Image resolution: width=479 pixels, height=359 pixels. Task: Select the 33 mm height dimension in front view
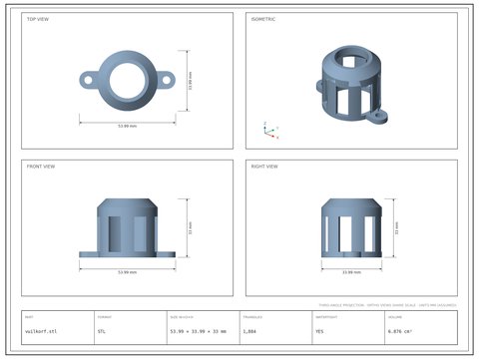[188, 228]
